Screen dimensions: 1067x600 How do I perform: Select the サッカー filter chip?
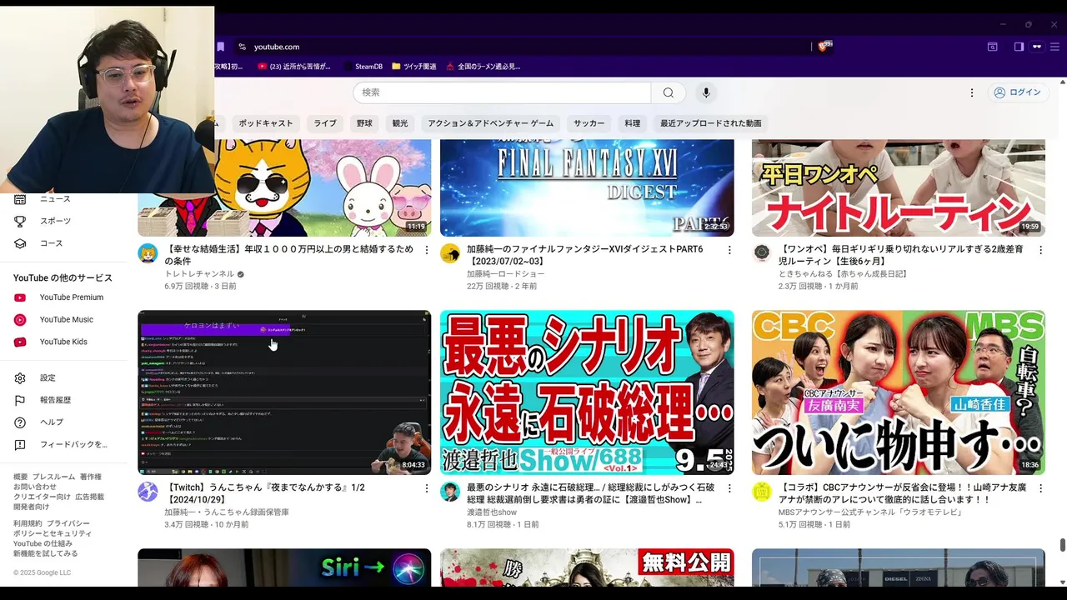coord(589,123)
